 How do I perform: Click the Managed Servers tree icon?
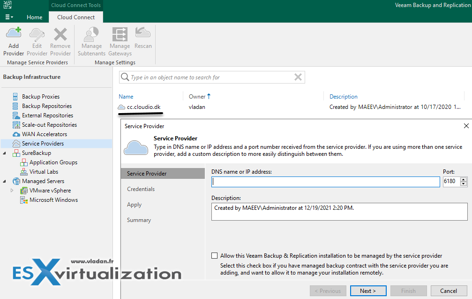(x=16, y=181)
